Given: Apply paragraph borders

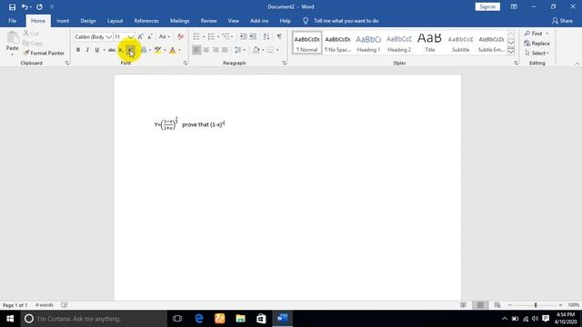Looking at the screenshot, I should click(x=271, y=50).
